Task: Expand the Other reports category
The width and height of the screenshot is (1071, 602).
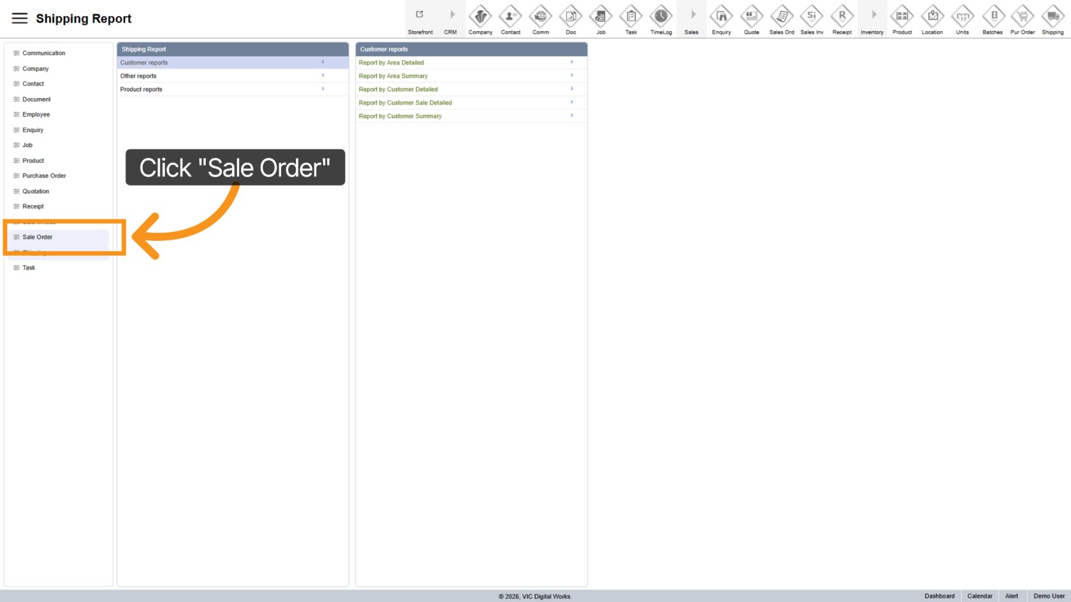Action: click(x=233, y=76)
